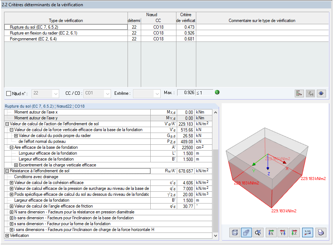This screenshot has height=245, width=333.
Task: Expand b sans dimension factors row
Action: point(11,218)
